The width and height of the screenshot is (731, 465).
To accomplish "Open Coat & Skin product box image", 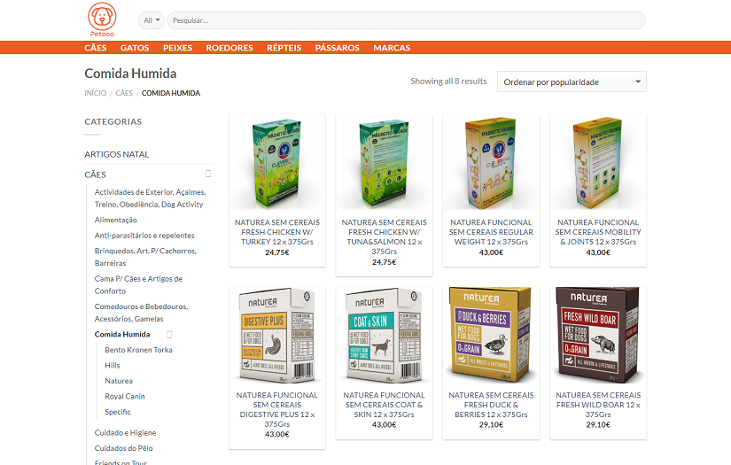I will coord(385,336).
